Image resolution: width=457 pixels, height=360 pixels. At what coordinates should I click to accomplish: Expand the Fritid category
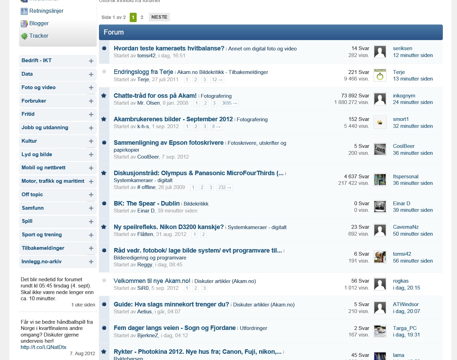point(91,114)
